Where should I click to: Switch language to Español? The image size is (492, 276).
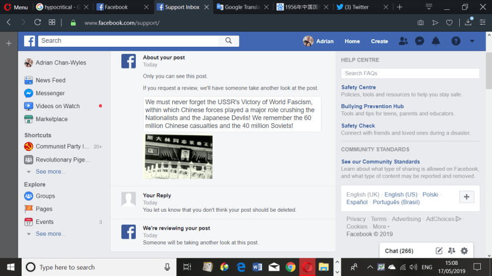357,202
